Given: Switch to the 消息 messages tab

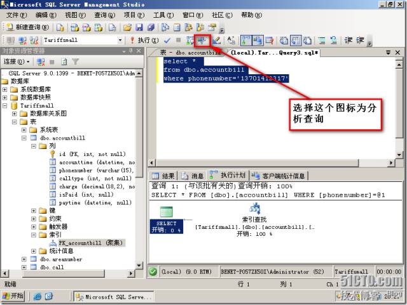Looking at the screenshot, I should (x=192, y=176).
